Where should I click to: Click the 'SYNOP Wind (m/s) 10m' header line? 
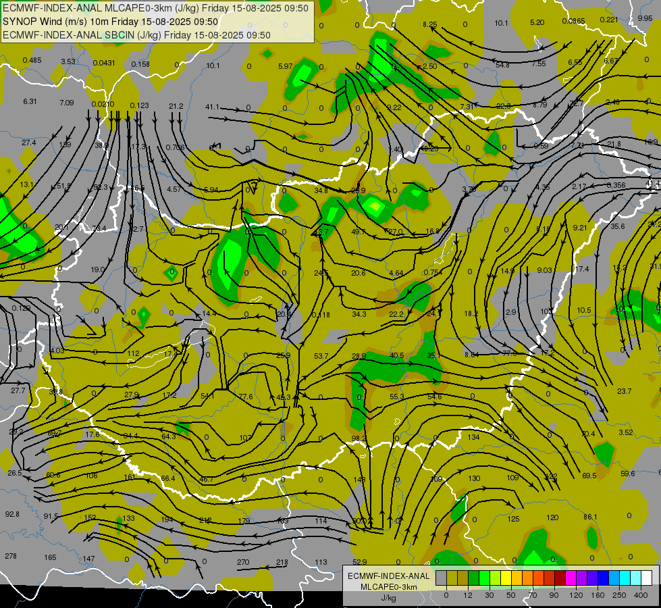pos(111,22)
